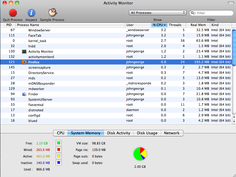This screenshot has height=177, width=236.
Task: Select the activitymonitord process row
Action: 116,57
